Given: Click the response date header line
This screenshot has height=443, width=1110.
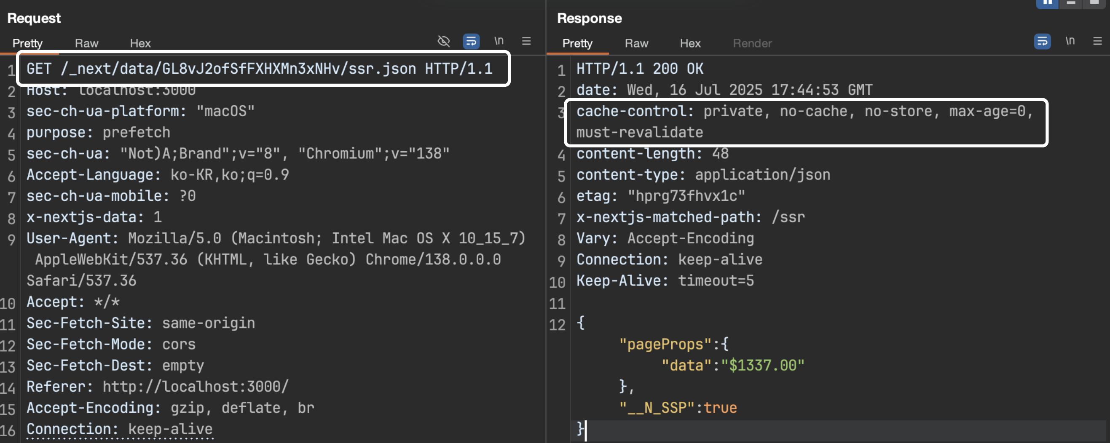Looking at the screenshot, I should click(724, 90).
